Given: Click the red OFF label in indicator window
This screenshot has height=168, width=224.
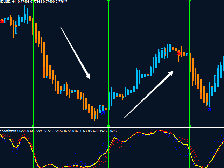Looking at the screenshot, I should click(x=5, y=135).
